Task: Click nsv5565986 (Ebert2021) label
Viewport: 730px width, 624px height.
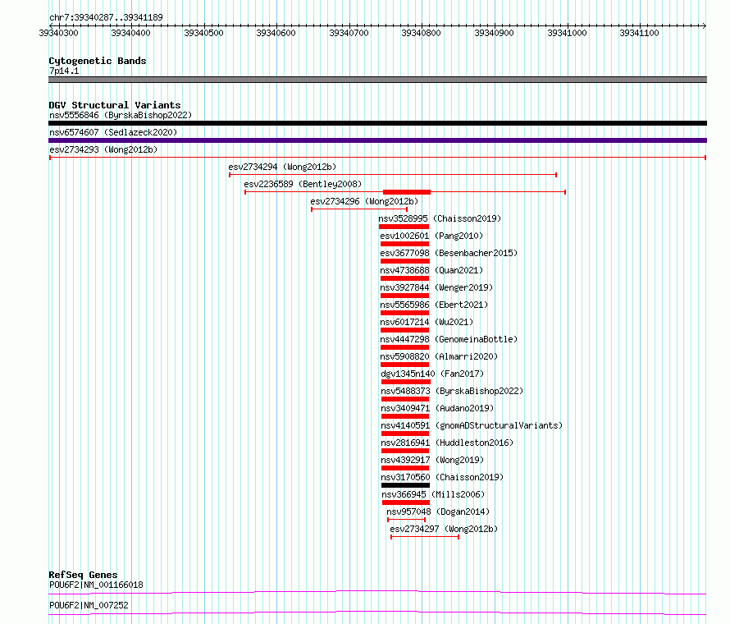Action: pos(434,305)
